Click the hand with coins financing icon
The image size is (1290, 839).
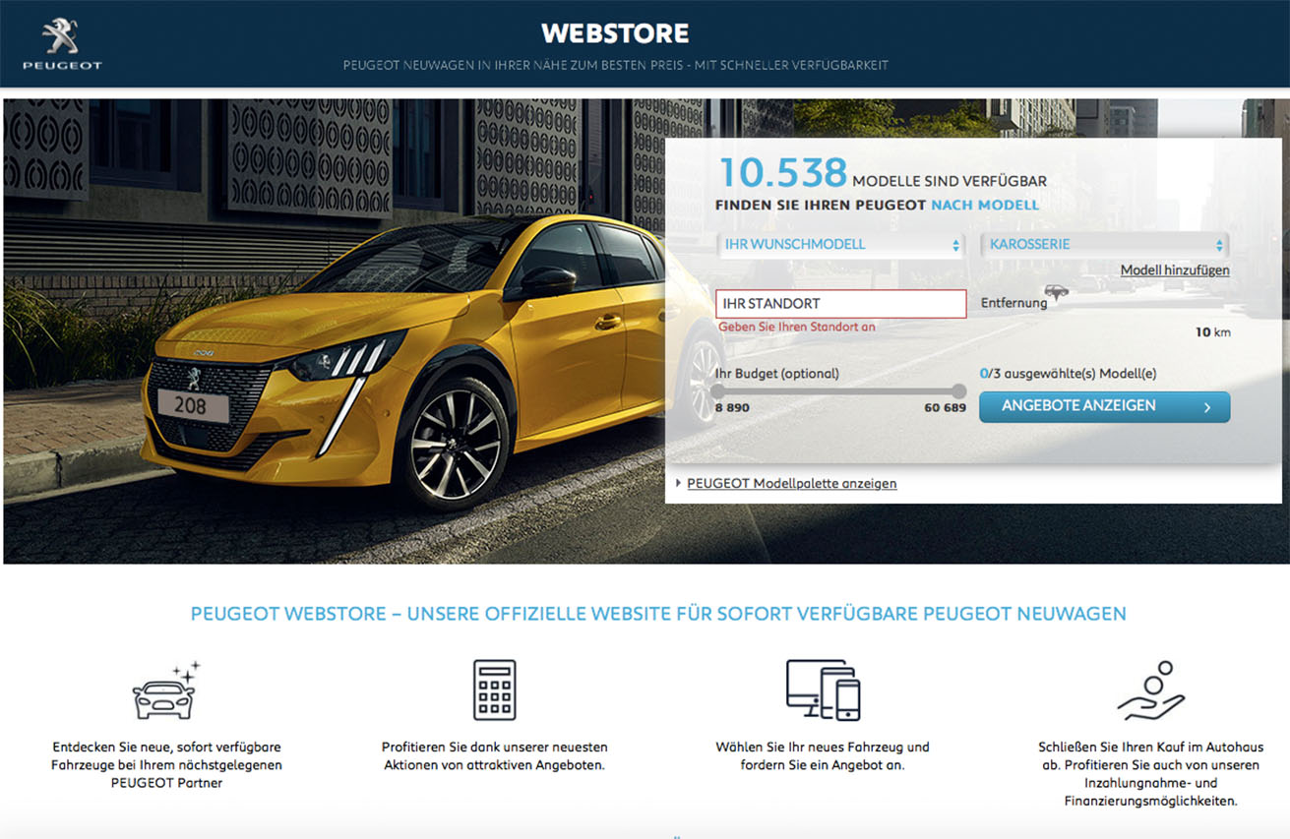(1151, 689)
